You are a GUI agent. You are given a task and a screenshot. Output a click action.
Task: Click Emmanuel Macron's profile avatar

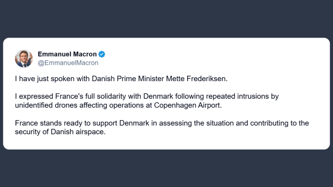(x=24, y=58)
